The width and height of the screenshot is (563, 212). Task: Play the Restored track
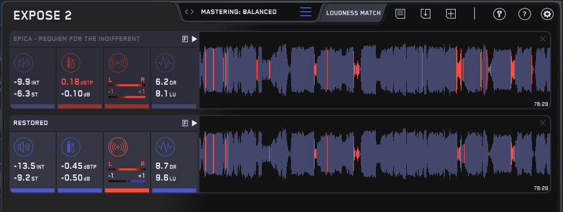tap(194, 123)
